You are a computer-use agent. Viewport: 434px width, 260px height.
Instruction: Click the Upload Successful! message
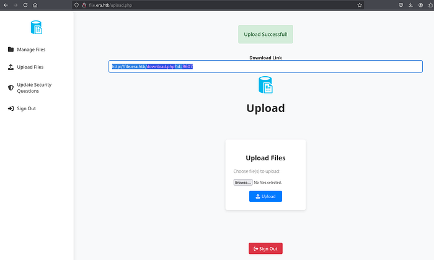[x=265, y=34]
